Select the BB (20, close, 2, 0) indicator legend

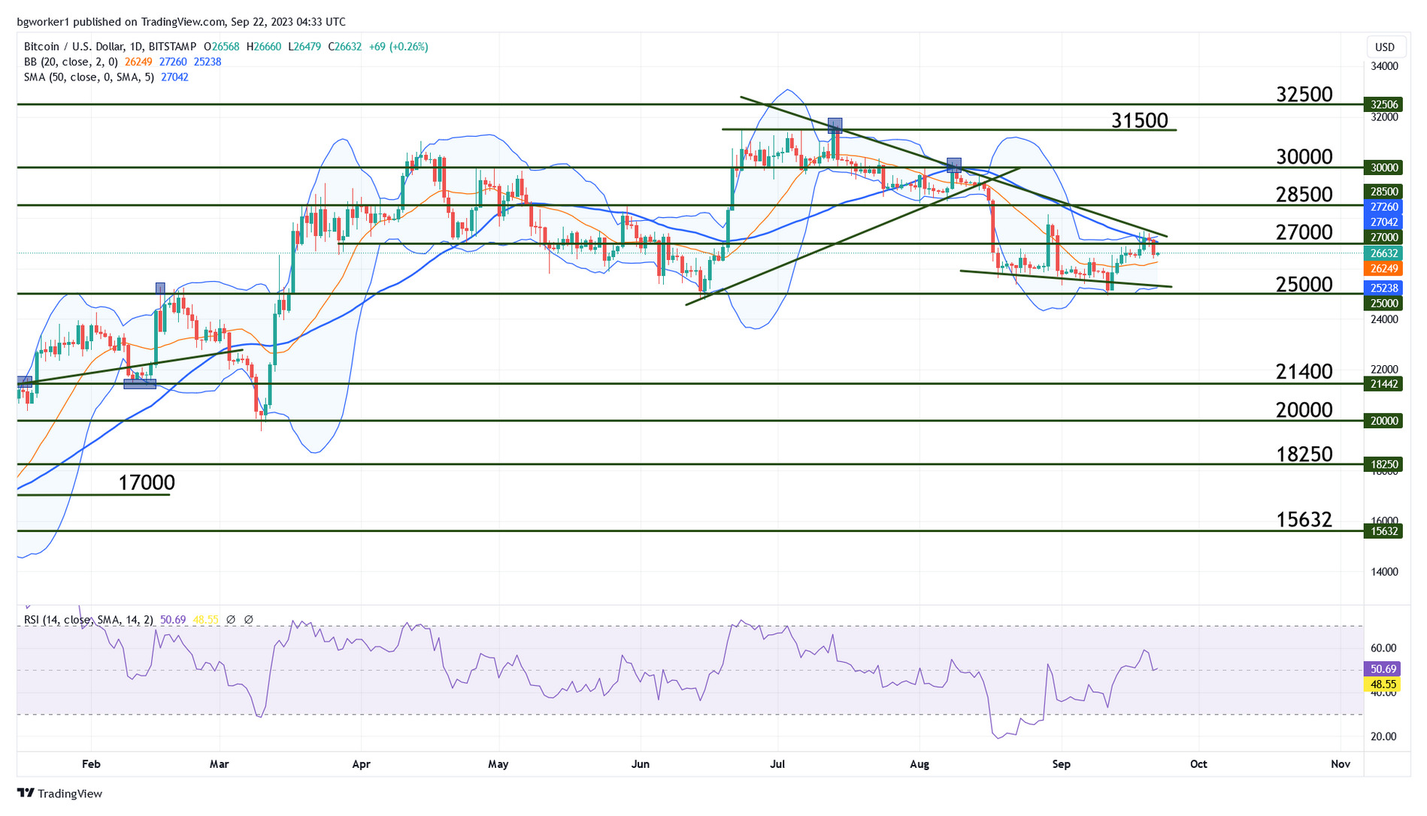click(x=71, y=62)
